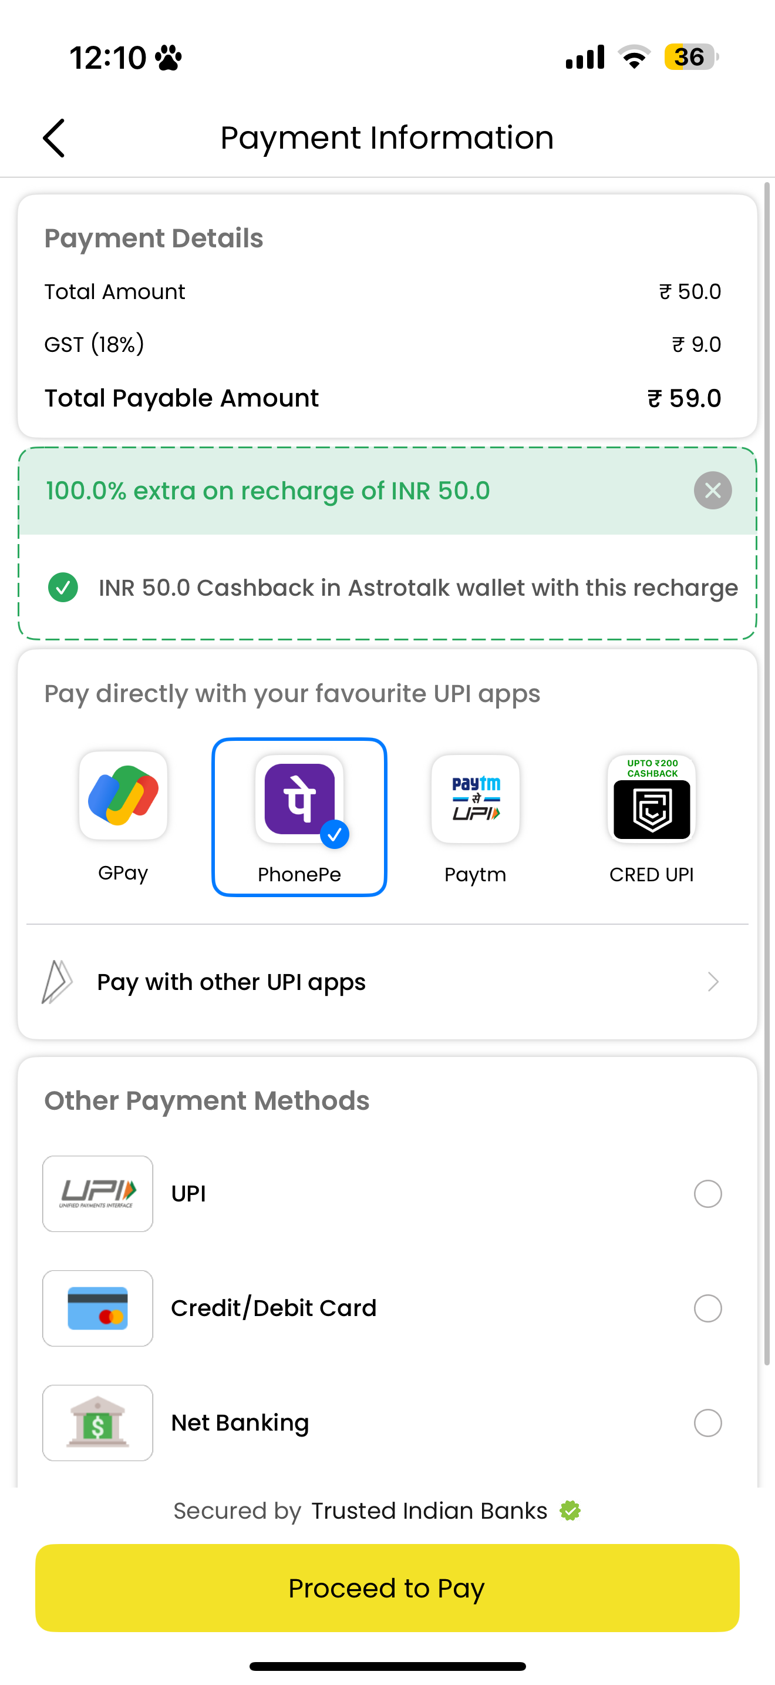Select the UPI radio button
The width and height of the screenshot is (775, 1685).
(x=707, y=1194)
